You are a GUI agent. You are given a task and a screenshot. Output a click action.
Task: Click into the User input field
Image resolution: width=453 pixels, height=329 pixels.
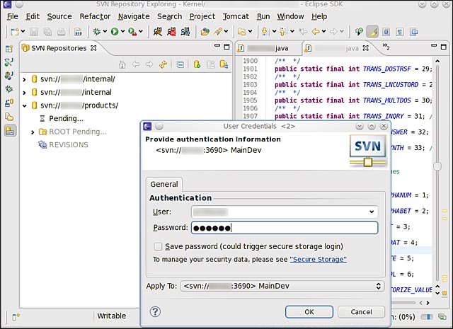click(x=285, y=212)
